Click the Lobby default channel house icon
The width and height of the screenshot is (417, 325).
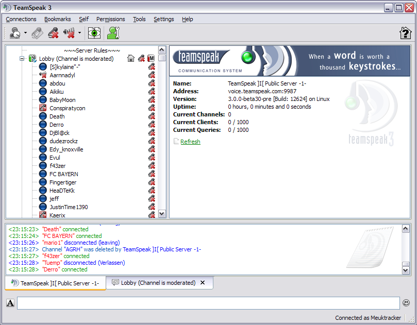[x=131, y=58]
